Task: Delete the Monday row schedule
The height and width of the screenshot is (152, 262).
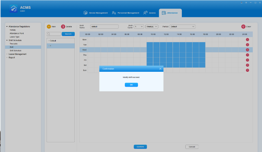Action: [x=247, y=40]
